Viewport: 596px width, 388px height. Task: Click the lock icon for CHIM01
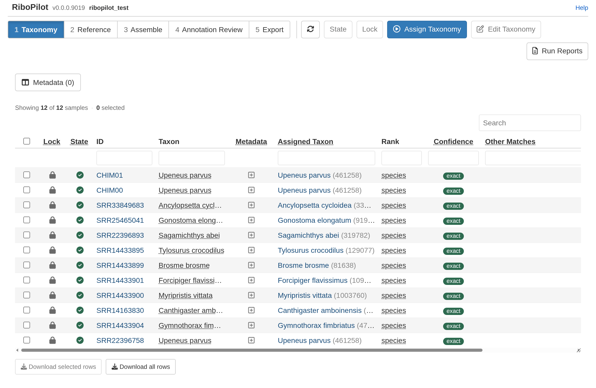click(53, 175)
